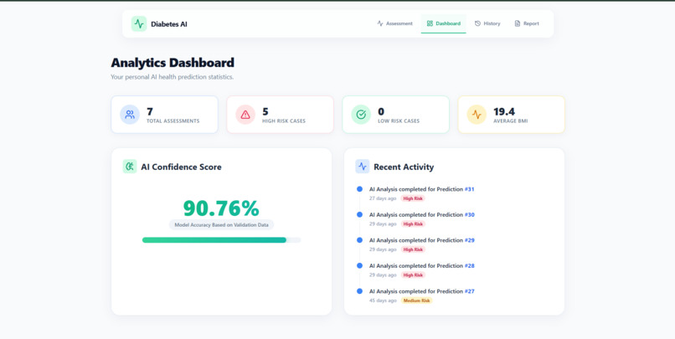Click the Average BMI value 19.4
Viewport: 675px width, 339px height.
[x=504, y=112]
